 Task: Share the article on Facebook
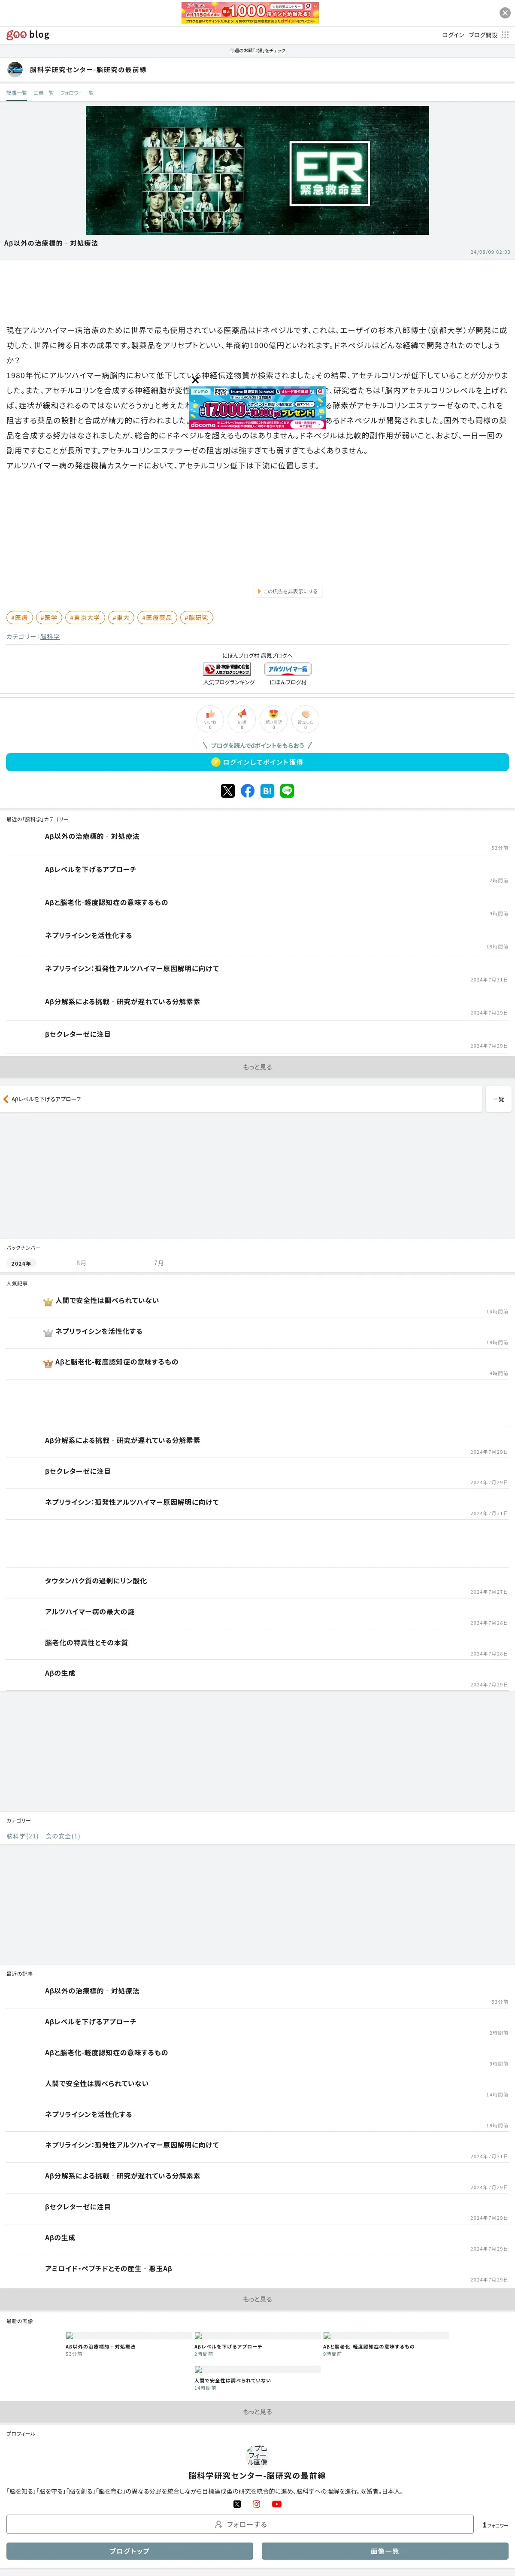coord(248,791)
